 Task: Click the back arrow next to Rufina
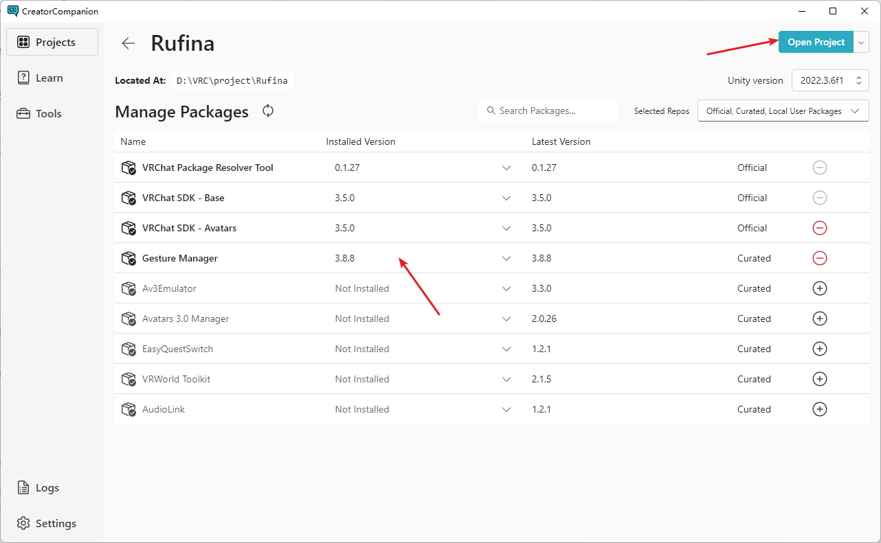tap(129, 43)
